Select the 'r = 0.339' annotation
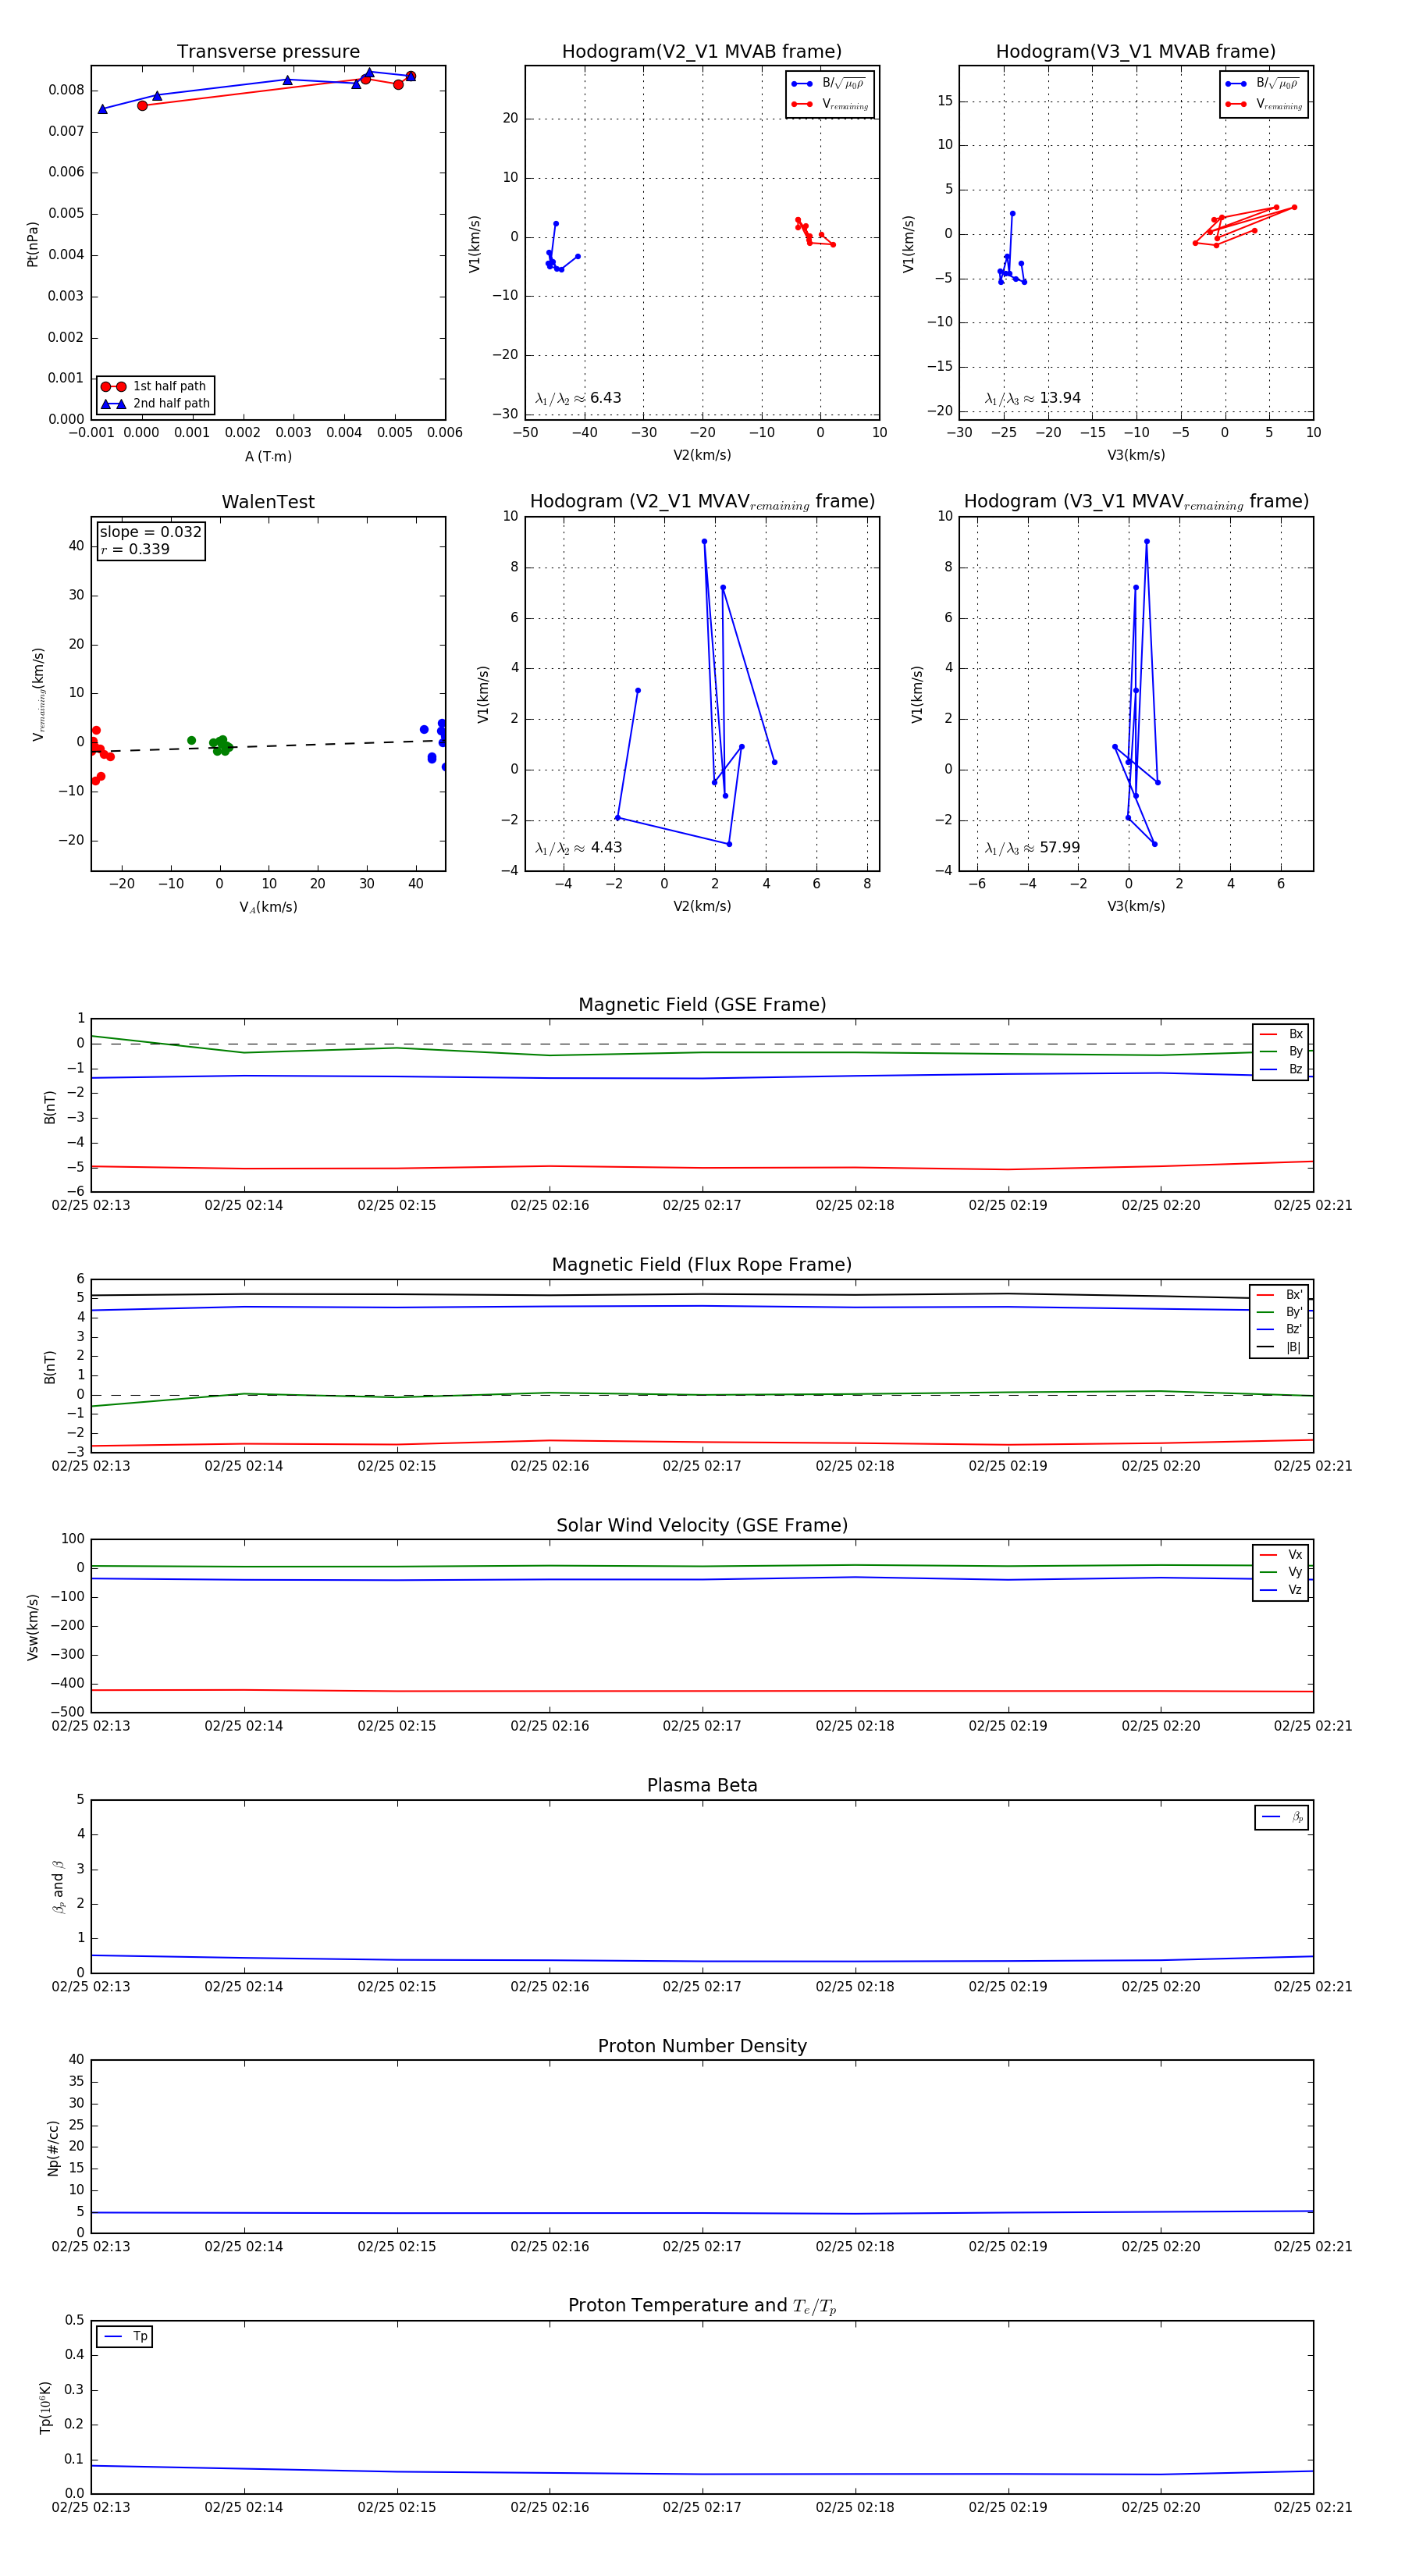 click(x=135, y=549)
